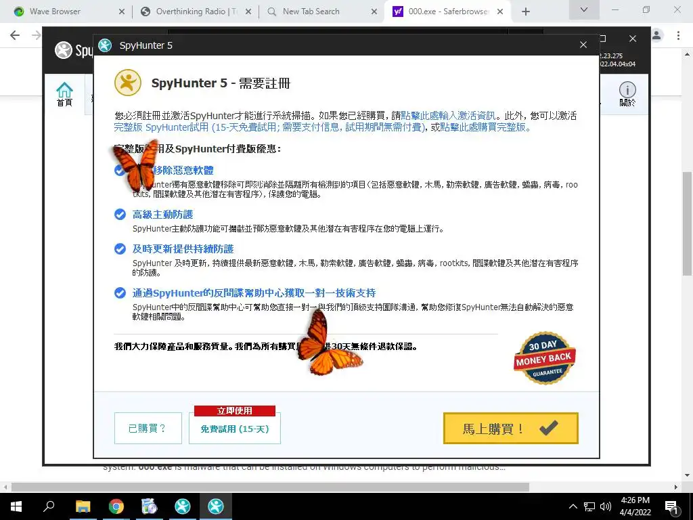This screenshot has height=520, width=693.
Task: Click the 馬上購買 buy now button
Action: pos(510,428)
